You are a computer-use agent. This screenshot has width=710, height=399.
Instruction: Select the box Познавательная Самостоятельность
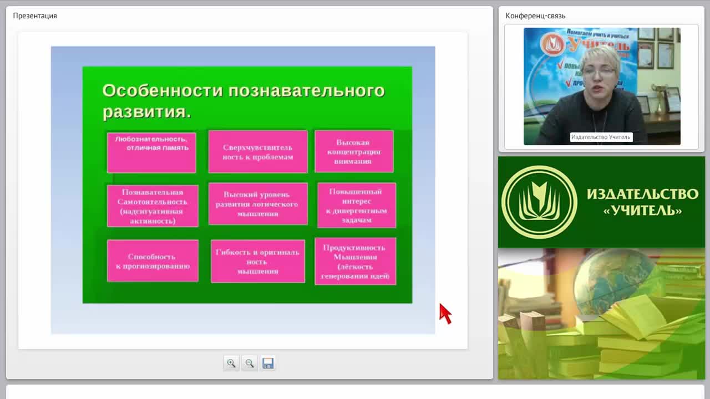coord(153,206)
